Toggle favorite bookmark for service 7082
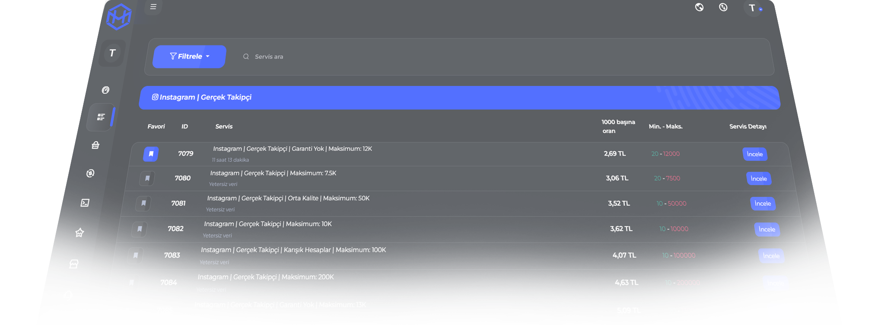Screen dimensions: 878x325 coord(140,229)
